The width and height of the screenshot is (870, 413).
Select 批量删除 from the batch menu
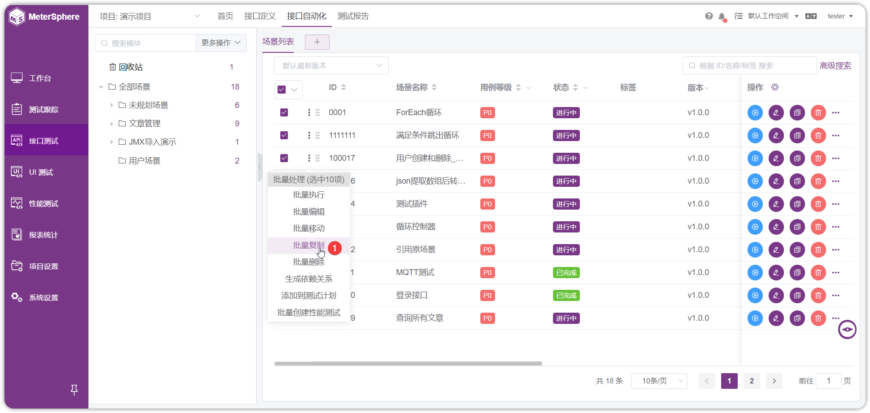pyautogui.click(x=309, y=262)
